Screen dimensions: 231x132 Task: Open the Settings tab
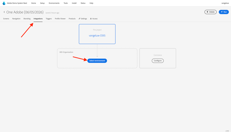tap(83, 19)
